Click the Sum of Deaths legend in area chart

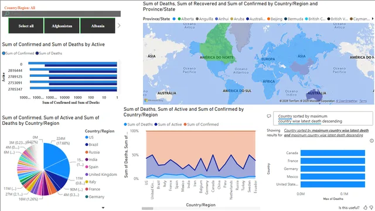138,124
